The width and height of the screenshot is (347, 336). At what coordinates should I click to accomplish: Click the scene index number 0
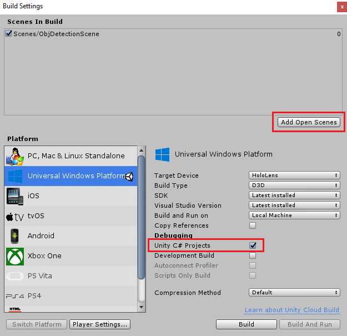pyautogui.click(x=339, y=34)
